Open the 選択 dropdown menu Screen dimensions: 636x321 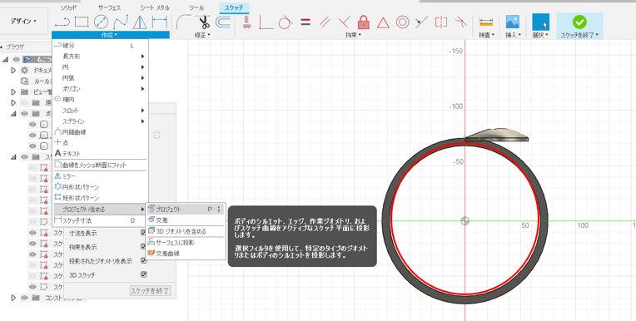540,35
